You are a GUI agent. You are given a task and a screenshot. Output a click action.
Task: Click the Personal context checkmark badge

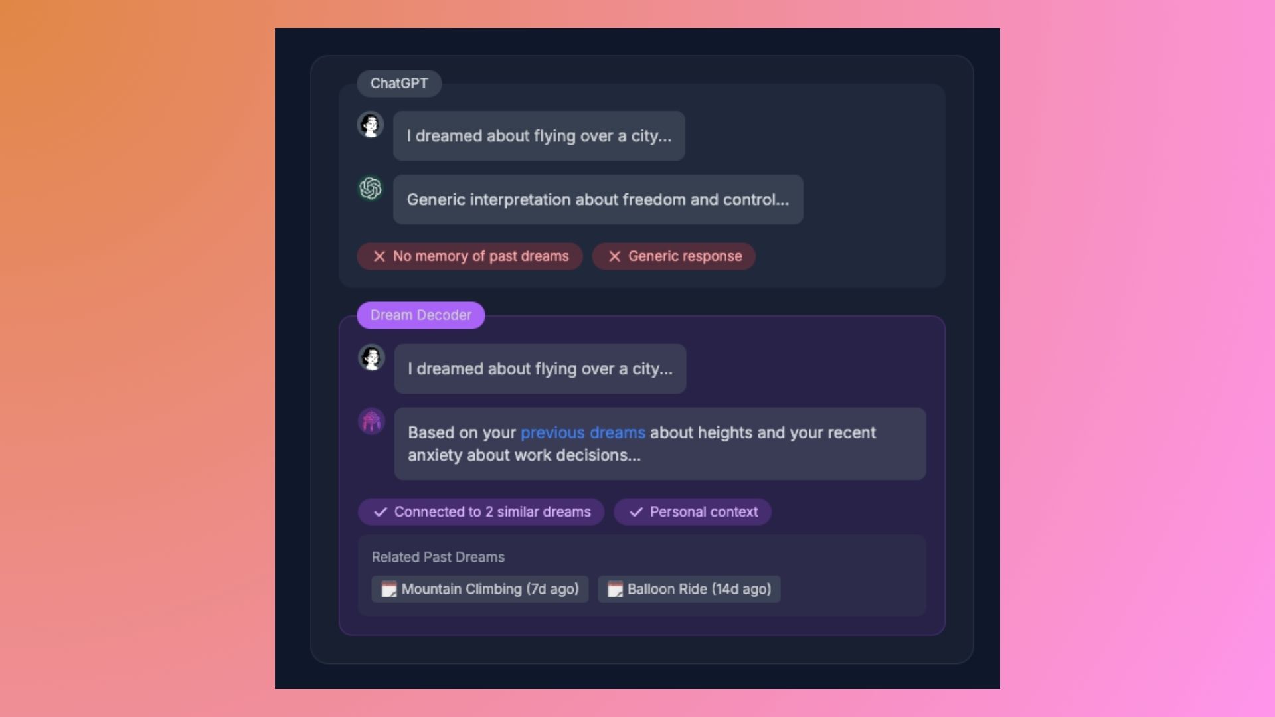pos(692,511)
